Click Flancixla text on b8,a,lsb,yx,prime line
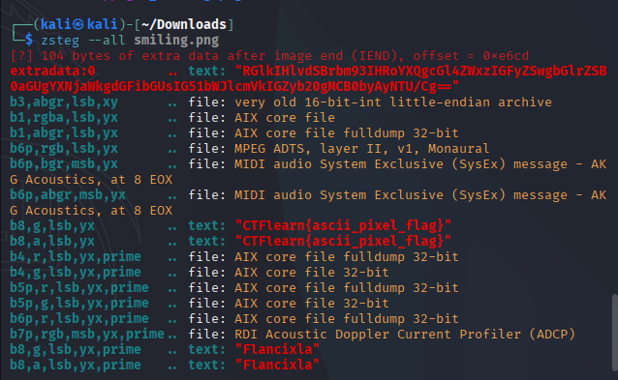 coord(277,365)
